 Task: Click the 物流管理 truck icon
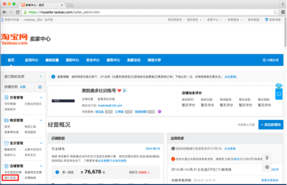pyautogui.click(x=6, y=120)
